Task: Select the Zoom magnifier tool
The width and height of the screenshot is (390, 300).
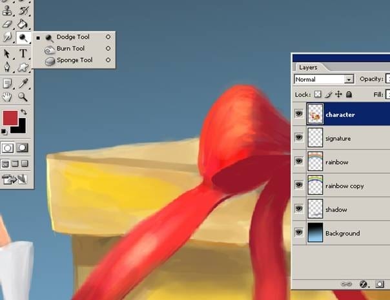Action: click(23, 97)
